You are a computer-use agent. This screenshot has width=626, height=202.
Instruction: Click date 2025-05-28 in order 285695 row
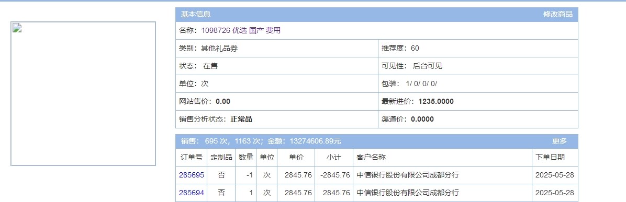coord(554,175)
